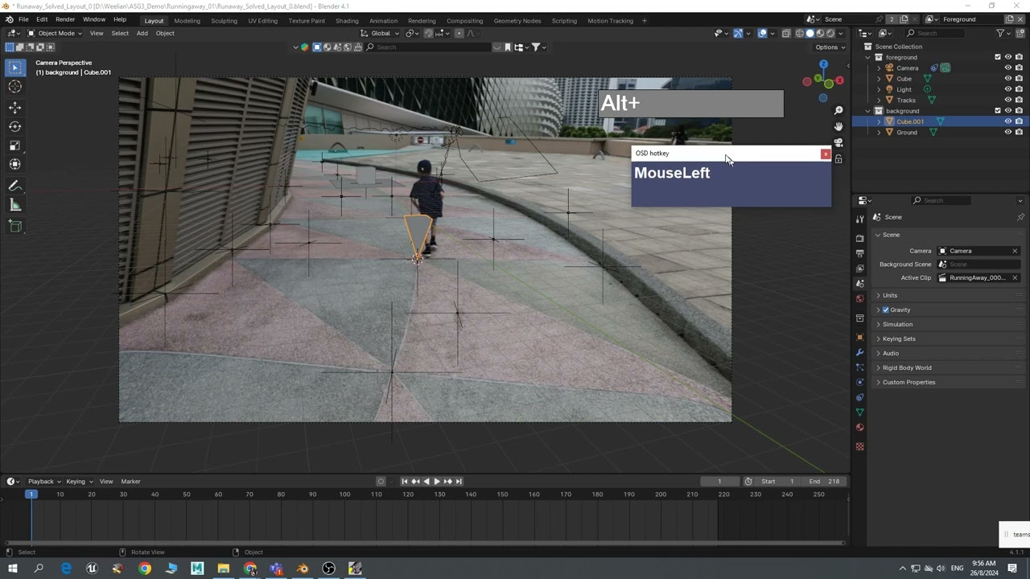Select the Transform tool

pyautogui.click(x=14, y=164)
